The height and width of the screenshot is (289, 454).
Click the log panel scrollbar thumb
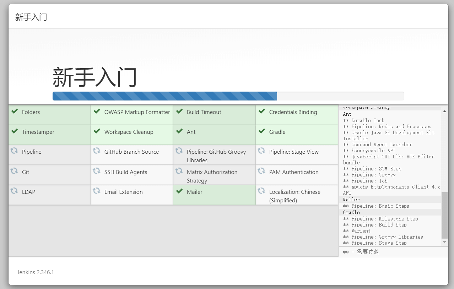444,216
